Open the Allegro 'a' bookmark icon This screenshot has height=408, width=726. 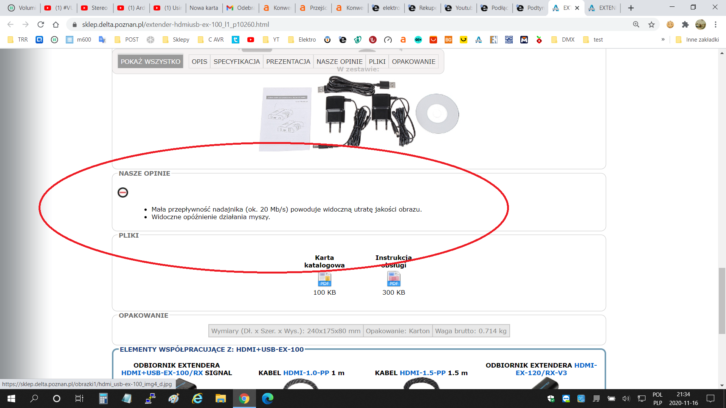tap(403, 40)
